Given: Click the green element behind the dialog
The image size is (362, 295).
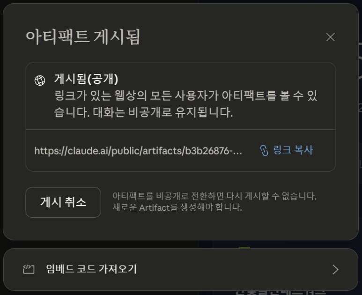Looking at the screenshot, I should coord(244,248).
